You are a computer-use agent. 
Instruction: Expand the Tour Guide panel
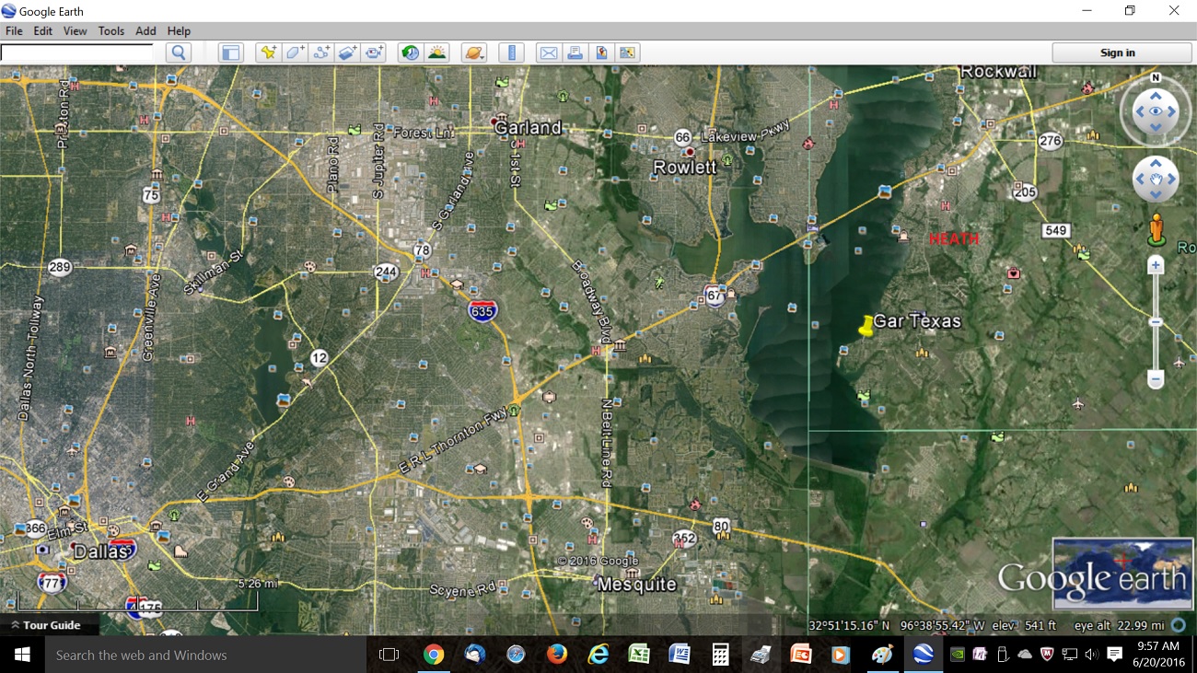click(x=44, y=625)
